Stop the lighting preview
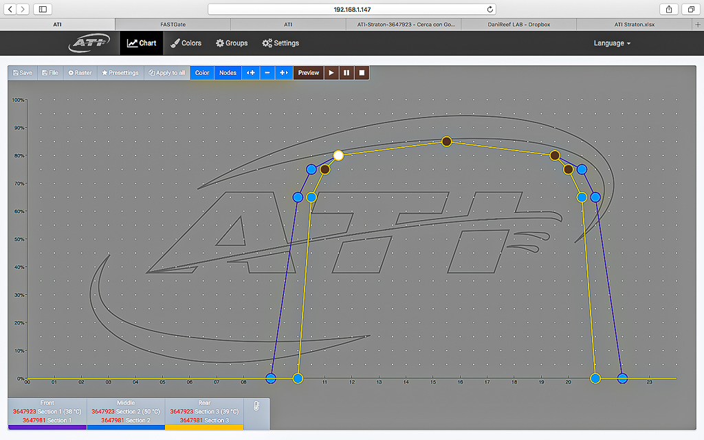704x440 pixels. tap(362, 73)
